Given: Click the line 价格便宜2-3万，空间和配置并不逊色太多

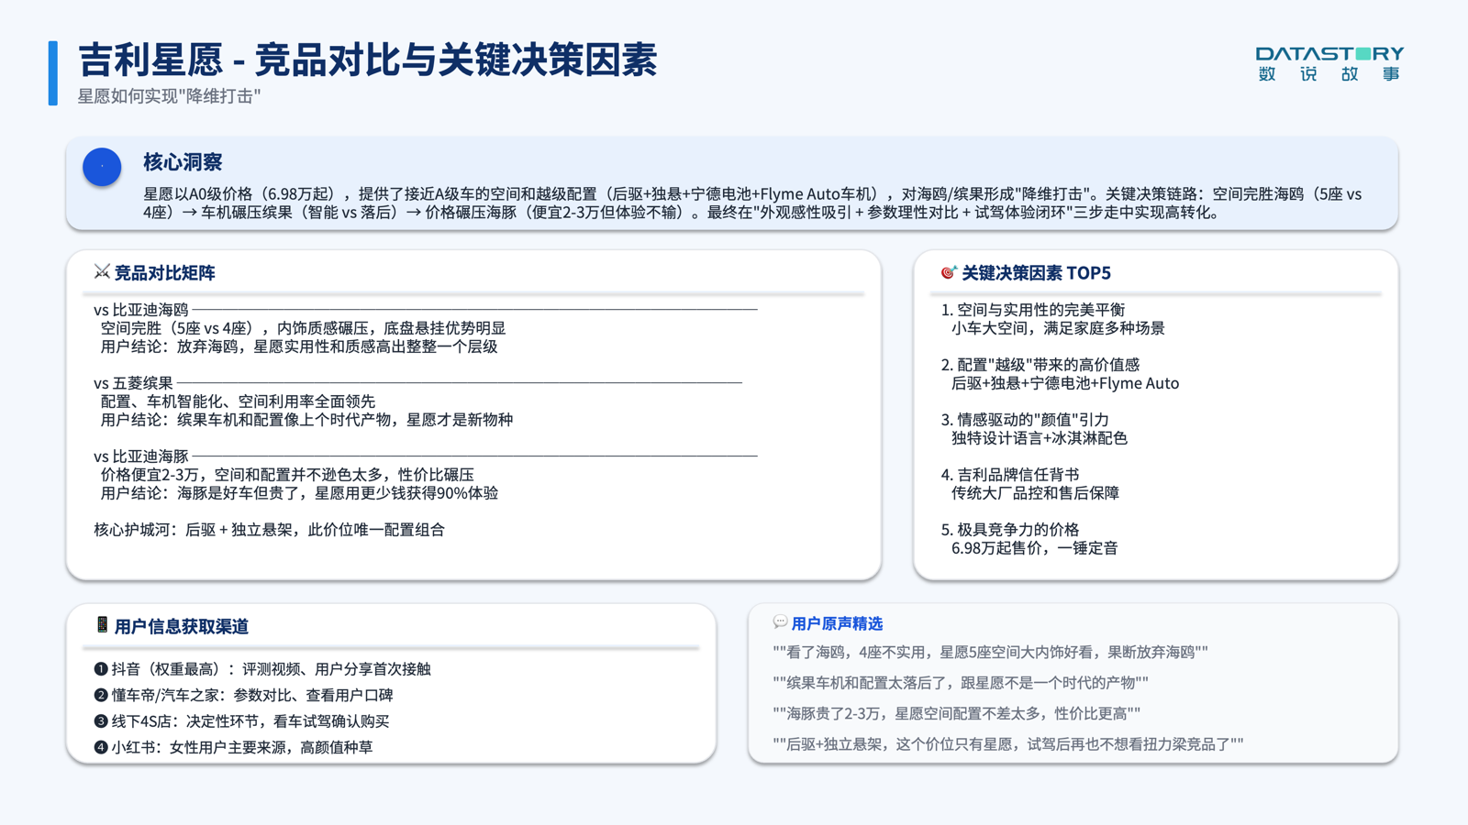Looking at the screenshot, I should 287,475.
